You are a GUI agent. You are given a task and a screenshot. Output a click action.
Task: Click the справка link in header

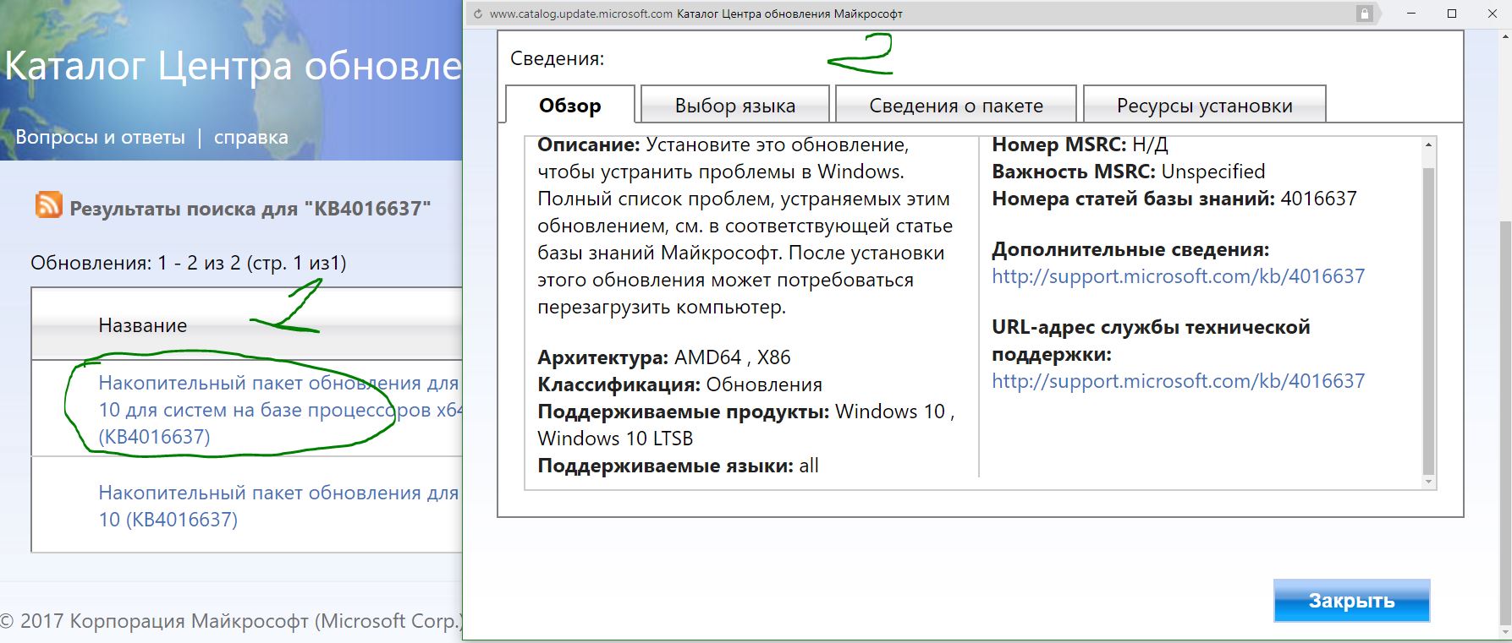tap(250, 137)
